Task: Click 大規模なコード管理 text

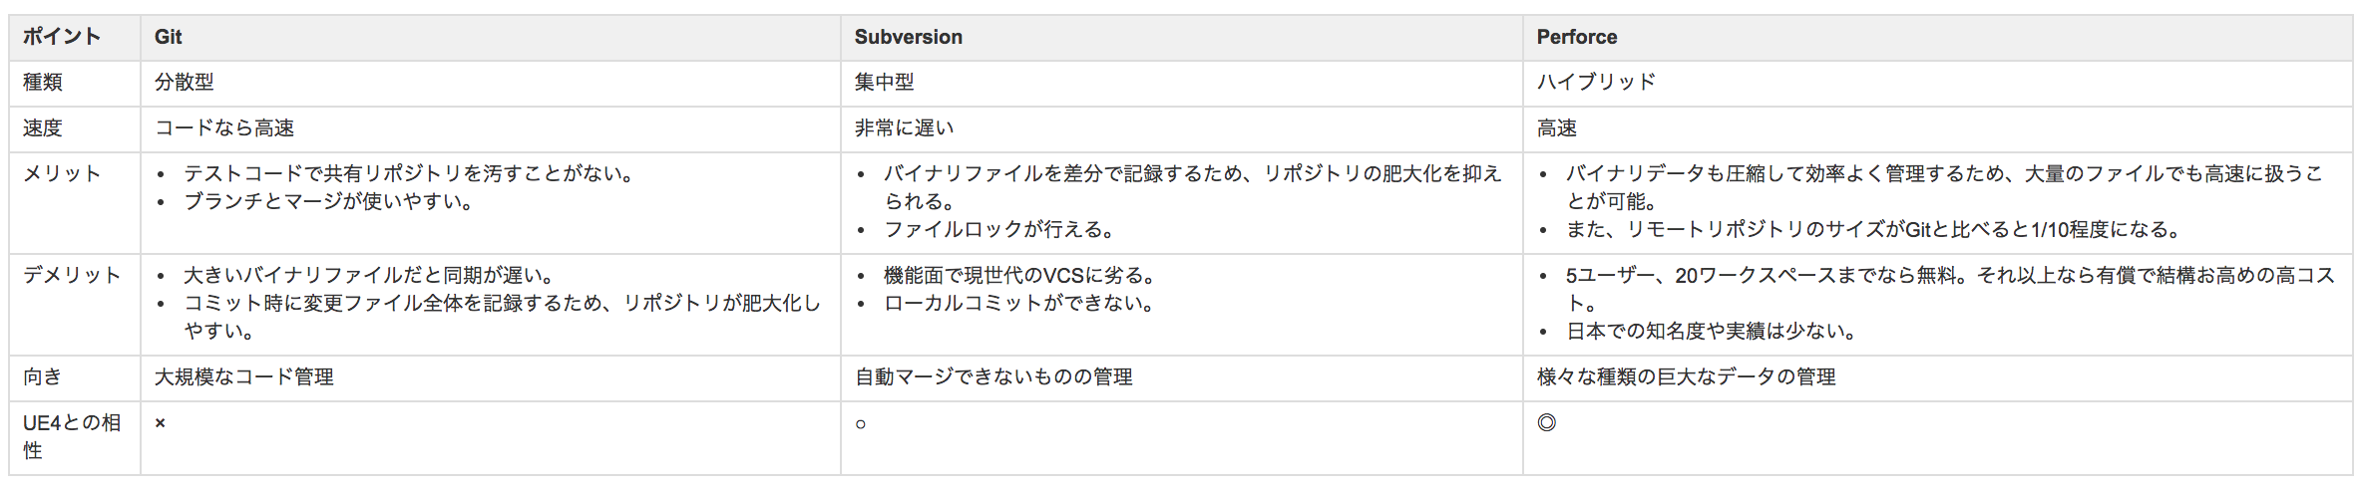Action: pos(244,377)
